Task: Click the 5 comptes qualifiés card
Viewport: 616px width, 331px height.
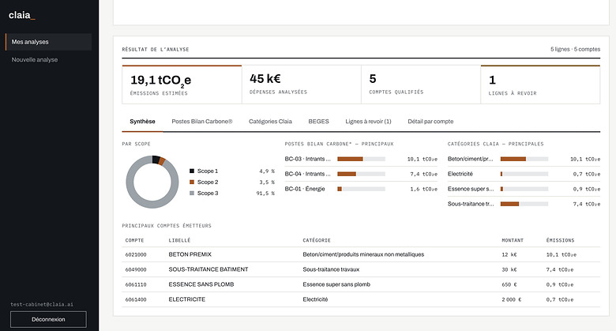Action: coord(421,85)
